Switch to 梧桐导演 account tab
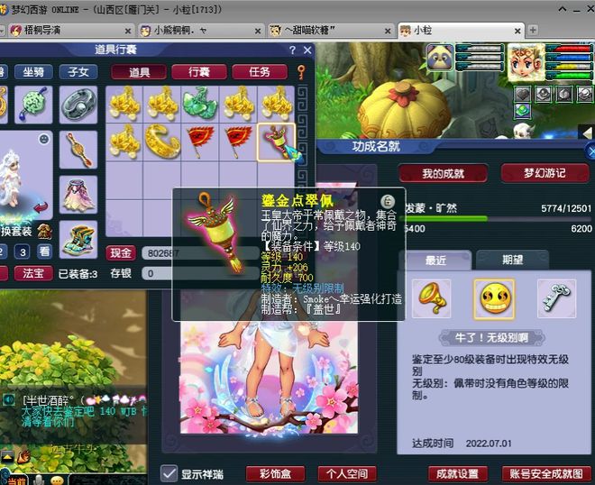The width and height of the screenshot is (595, 485). pos(70,31)
